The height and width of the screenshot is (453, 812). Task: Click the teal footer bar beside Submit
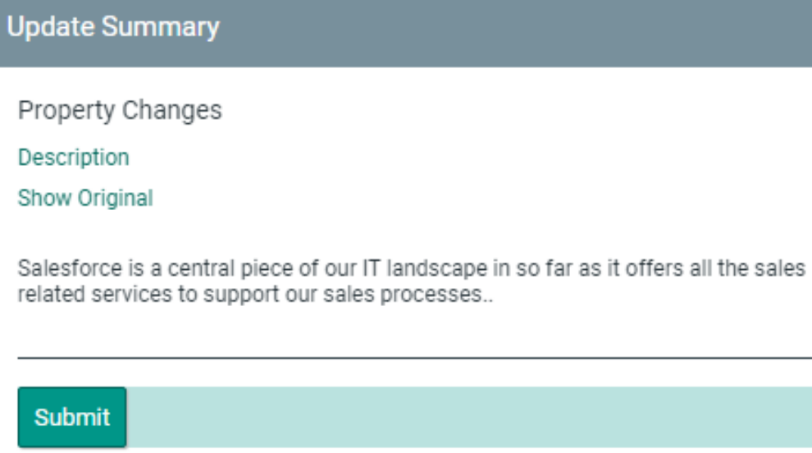tap(468, 417)
